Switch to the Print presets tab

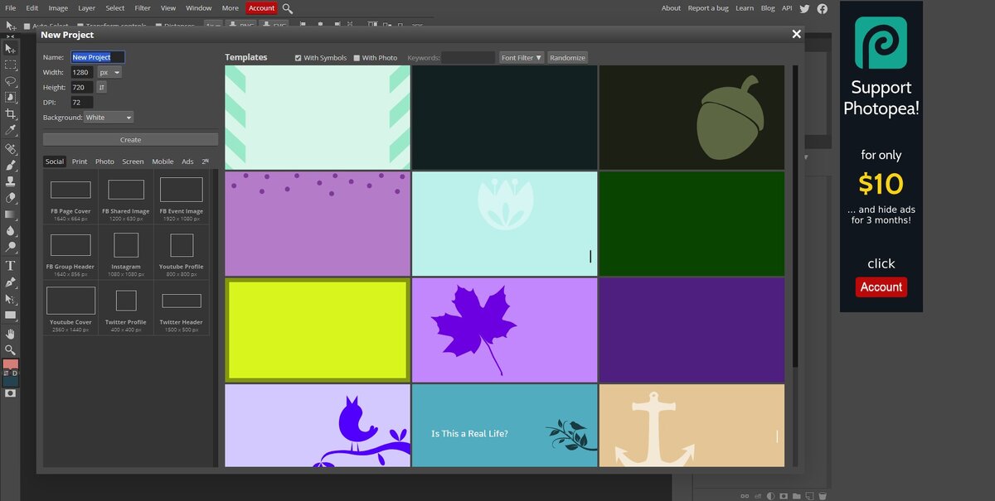click(x=80, y=161)
